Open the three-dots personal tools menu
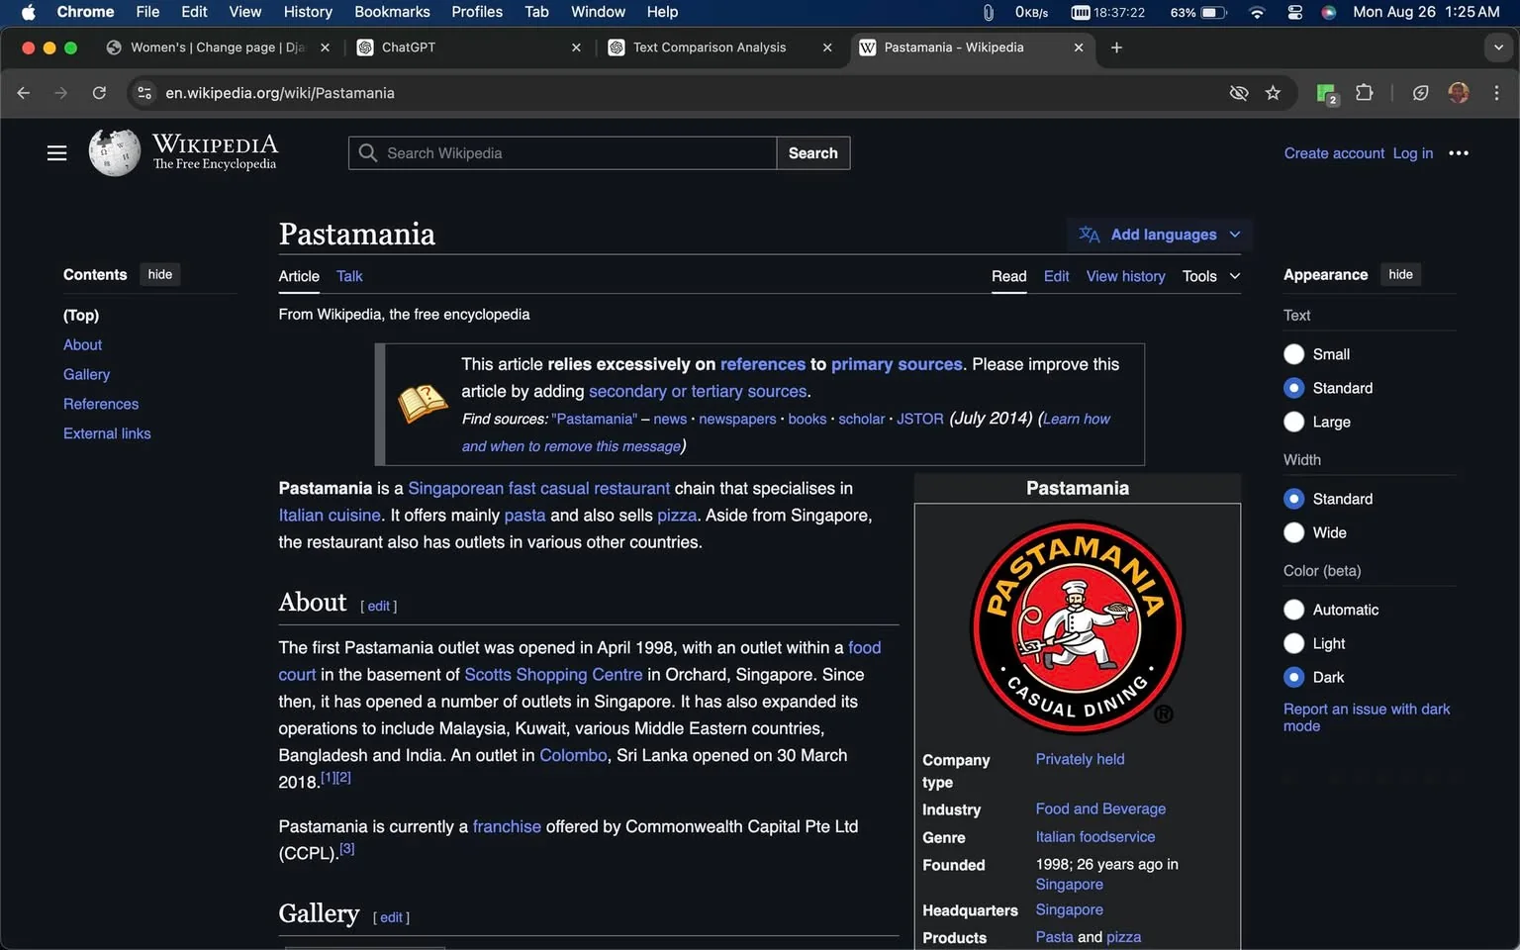 tap(1458, 152)
